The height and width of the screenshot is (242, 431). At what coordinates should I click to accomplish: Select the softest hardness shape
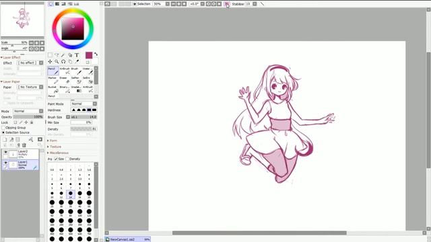pyautogui.click(x=73, y=110)
